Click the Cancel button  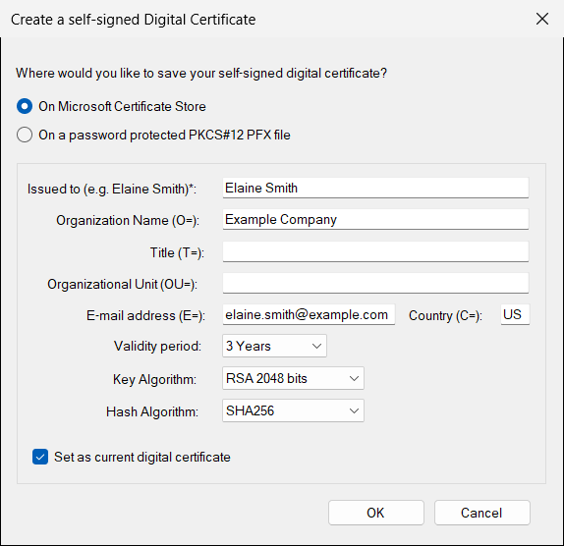click(x=482, y=513)
